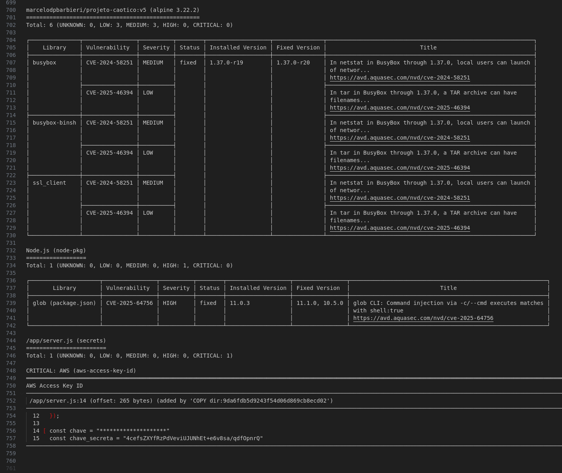Click the 'busybox-binsh' library name
Viewport: 562px width, 473px height.
pyautogui.click(x=54, y=123)
